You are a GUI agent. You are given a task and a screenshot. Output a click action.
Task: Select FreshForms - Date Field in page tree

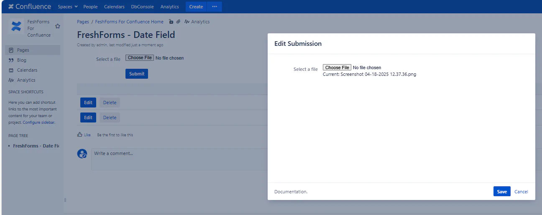36,146
